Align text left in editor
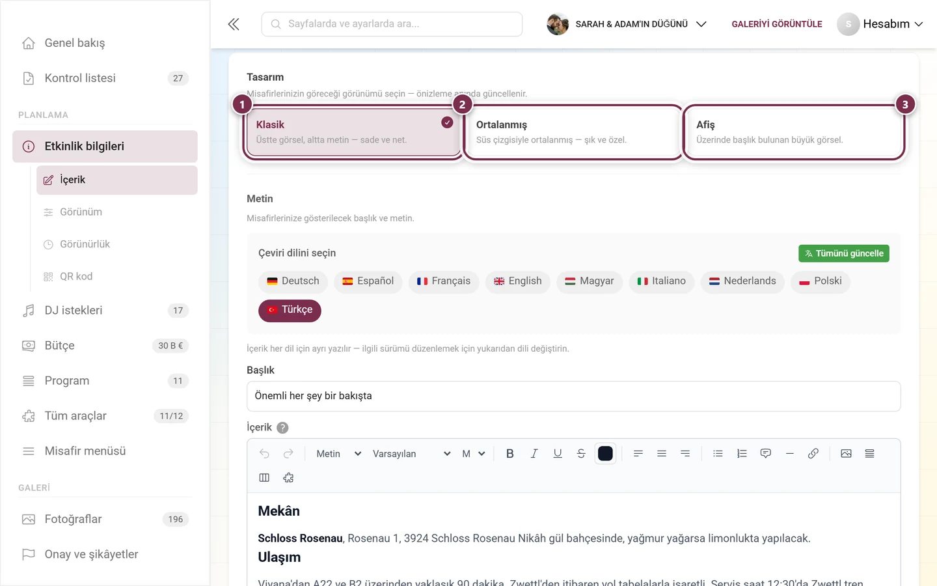This screenshot has width=937, height=586. (x=638, y=454)
